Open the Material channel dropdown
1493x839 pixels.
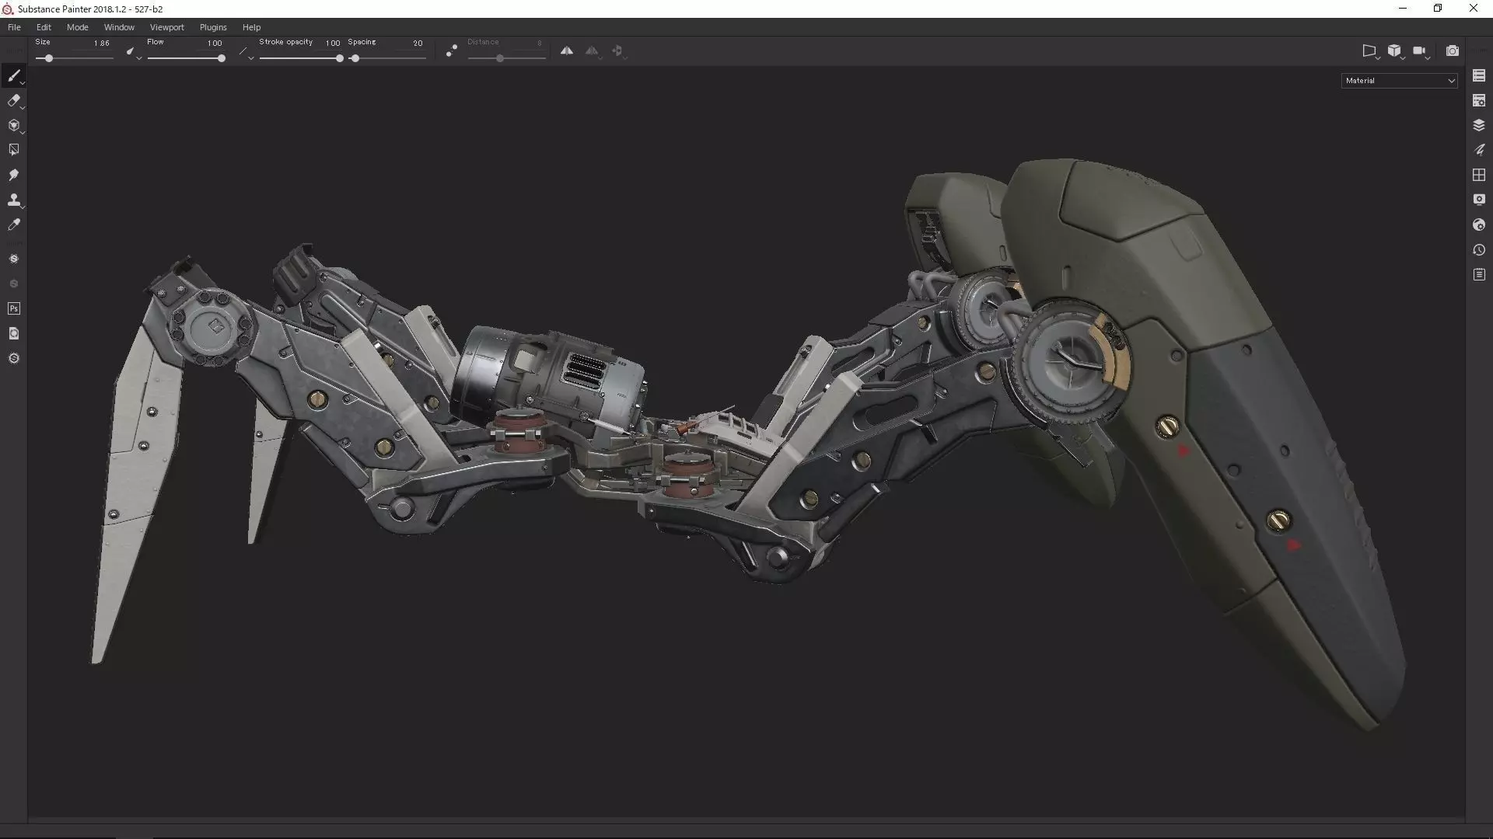pyautogui.click(x=1399, y=81)
